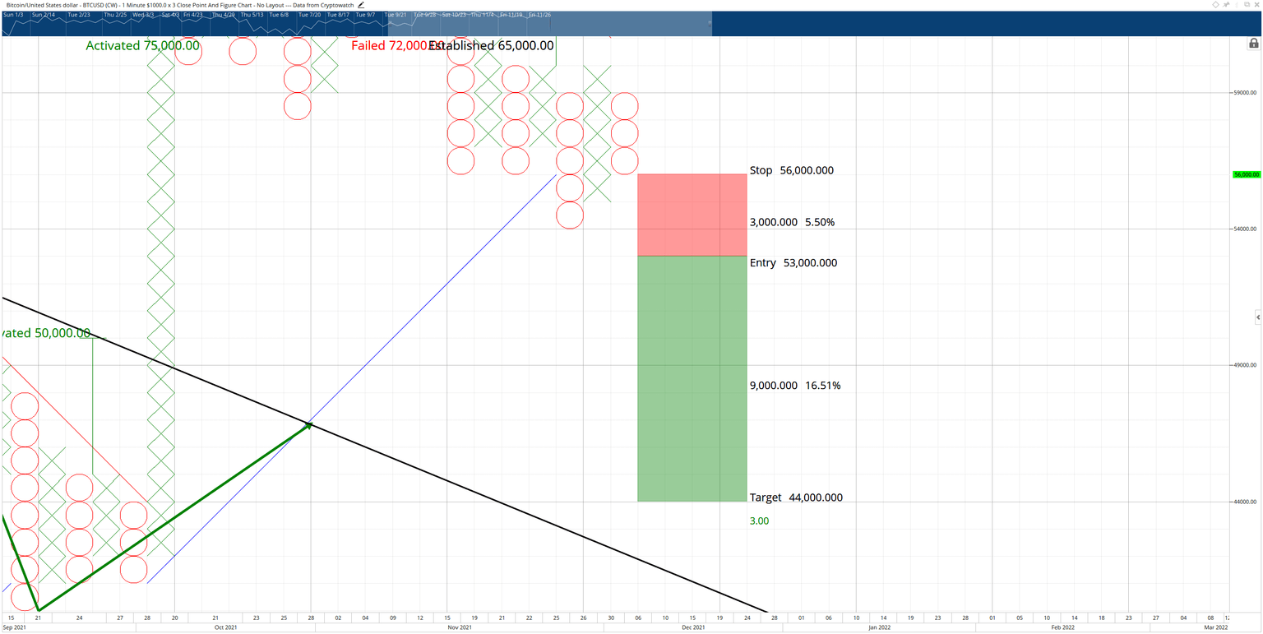Click 'Tue 7/20' in the navigator strip
Screen dimensions: 1263x634
pyautogui.click(x=310, y=15)
